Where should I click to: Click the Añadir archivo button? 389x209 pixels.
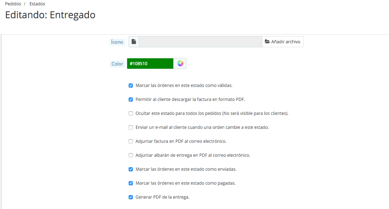coord(283,42)
